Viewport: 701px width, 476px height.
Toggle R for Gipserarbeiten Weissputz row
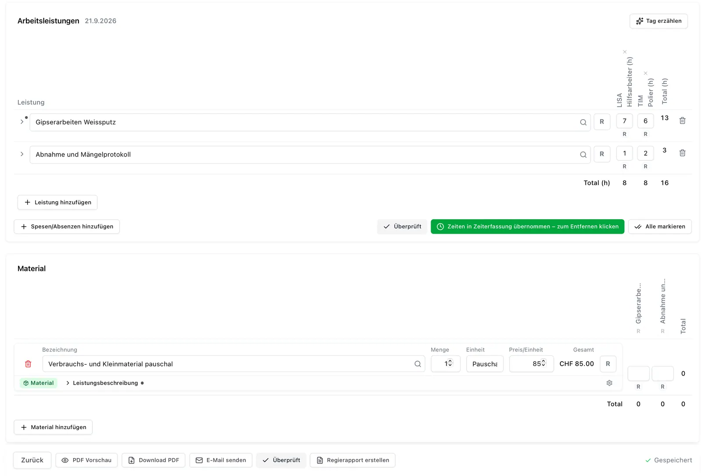click(602, 122)
